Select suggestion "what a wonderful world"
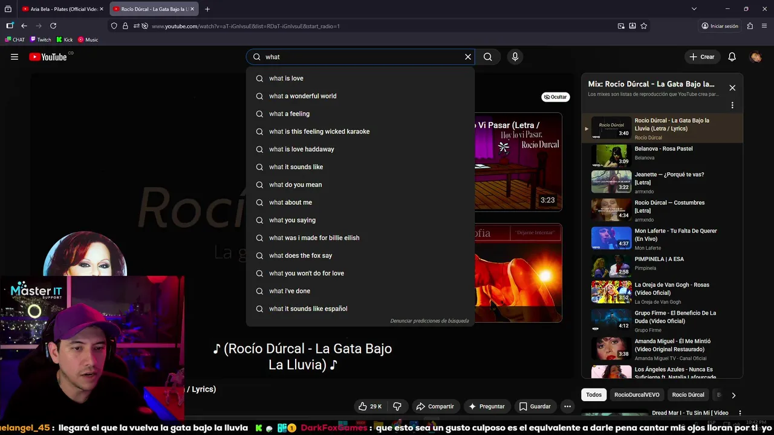This screenshot has height=435, width=774. coord(360,96)
